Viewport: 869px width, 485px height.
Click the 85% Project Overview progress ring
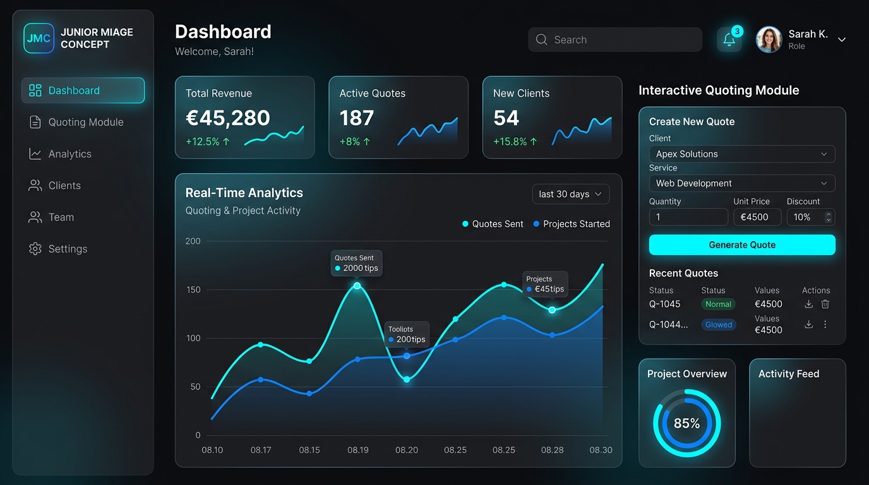point(686,423)
